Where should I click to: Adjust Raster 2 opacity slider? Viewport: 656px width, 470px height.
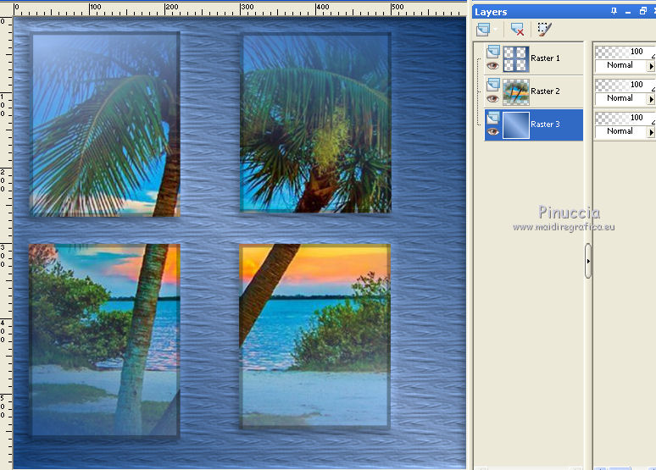(x=625, y=85)
